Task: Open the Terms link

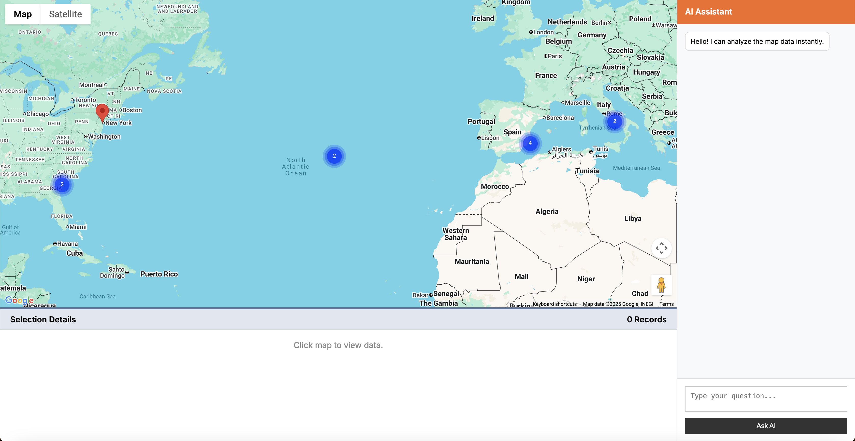Action: pyautogui.click(x=666, y=304)
